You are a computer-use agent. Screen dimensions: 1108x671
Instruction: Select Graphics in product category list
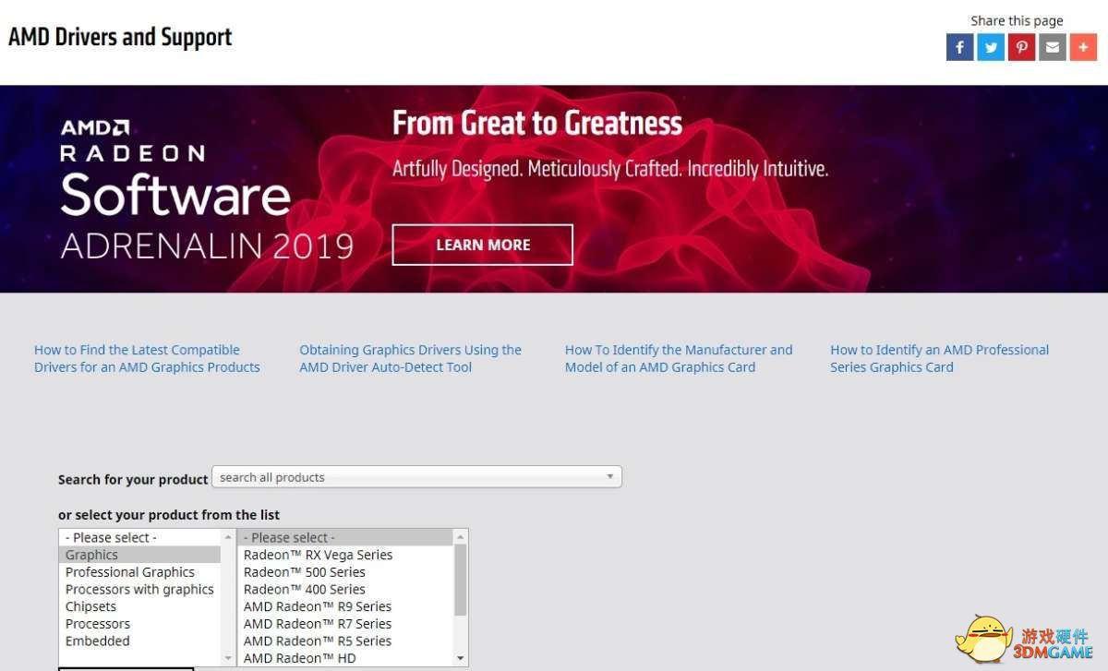point(139,555)
